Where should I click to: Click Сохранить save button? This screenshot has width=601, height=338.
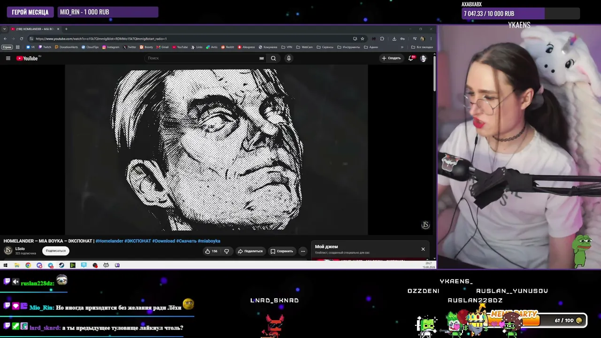282,251
